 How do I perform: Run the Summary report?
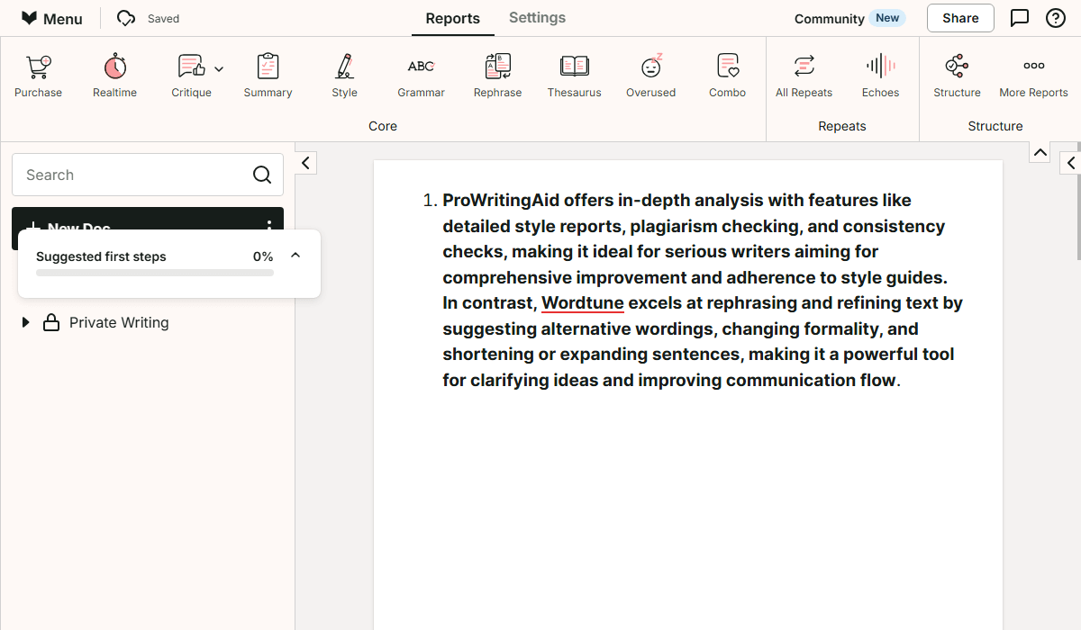[x=268, y=76]
